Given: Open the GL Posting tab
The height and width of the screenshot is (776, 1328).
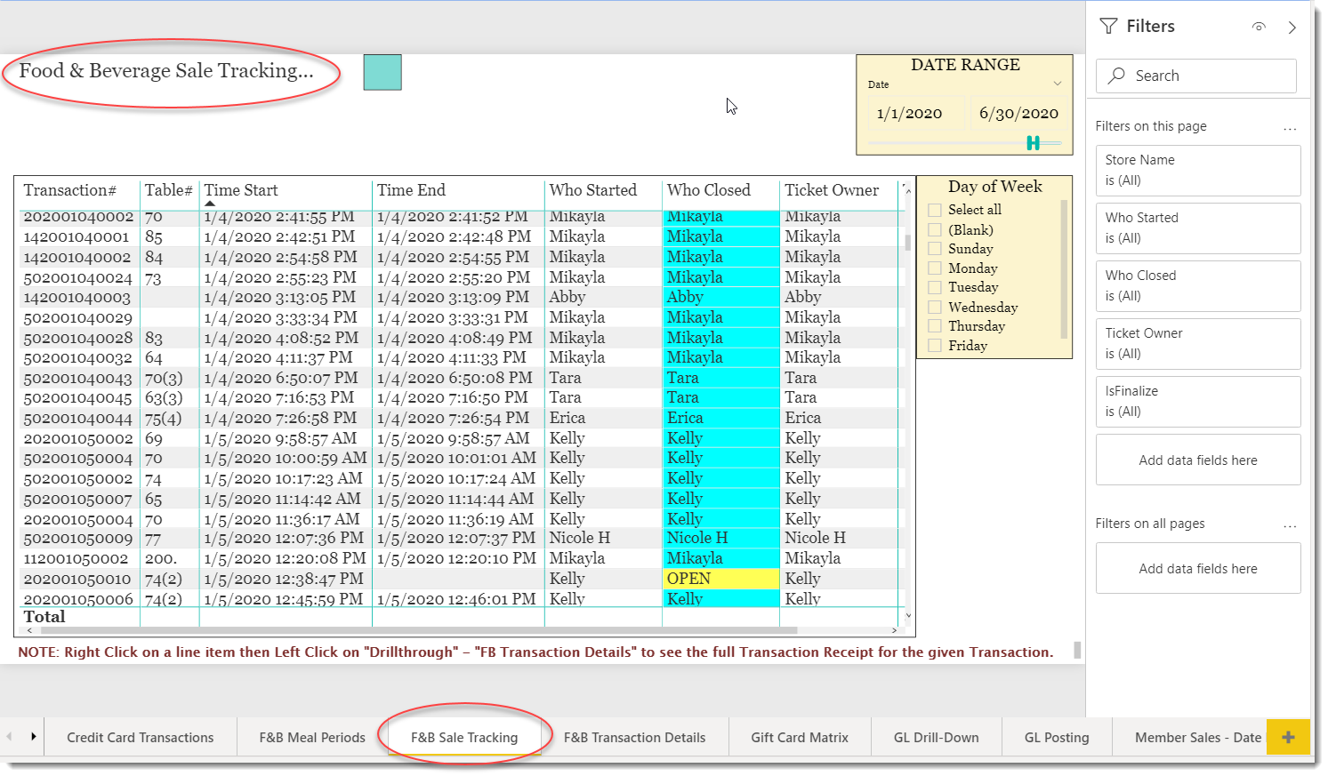Looking at the screenshot, I should click(1057, 738).
